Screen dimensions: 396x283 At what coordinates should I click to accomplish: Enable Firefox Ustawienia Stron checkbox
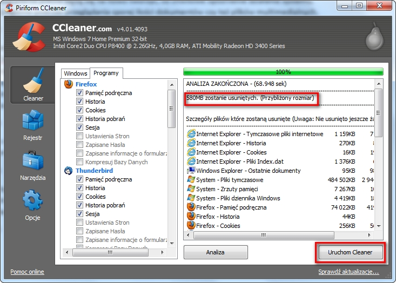coord(79,136)
